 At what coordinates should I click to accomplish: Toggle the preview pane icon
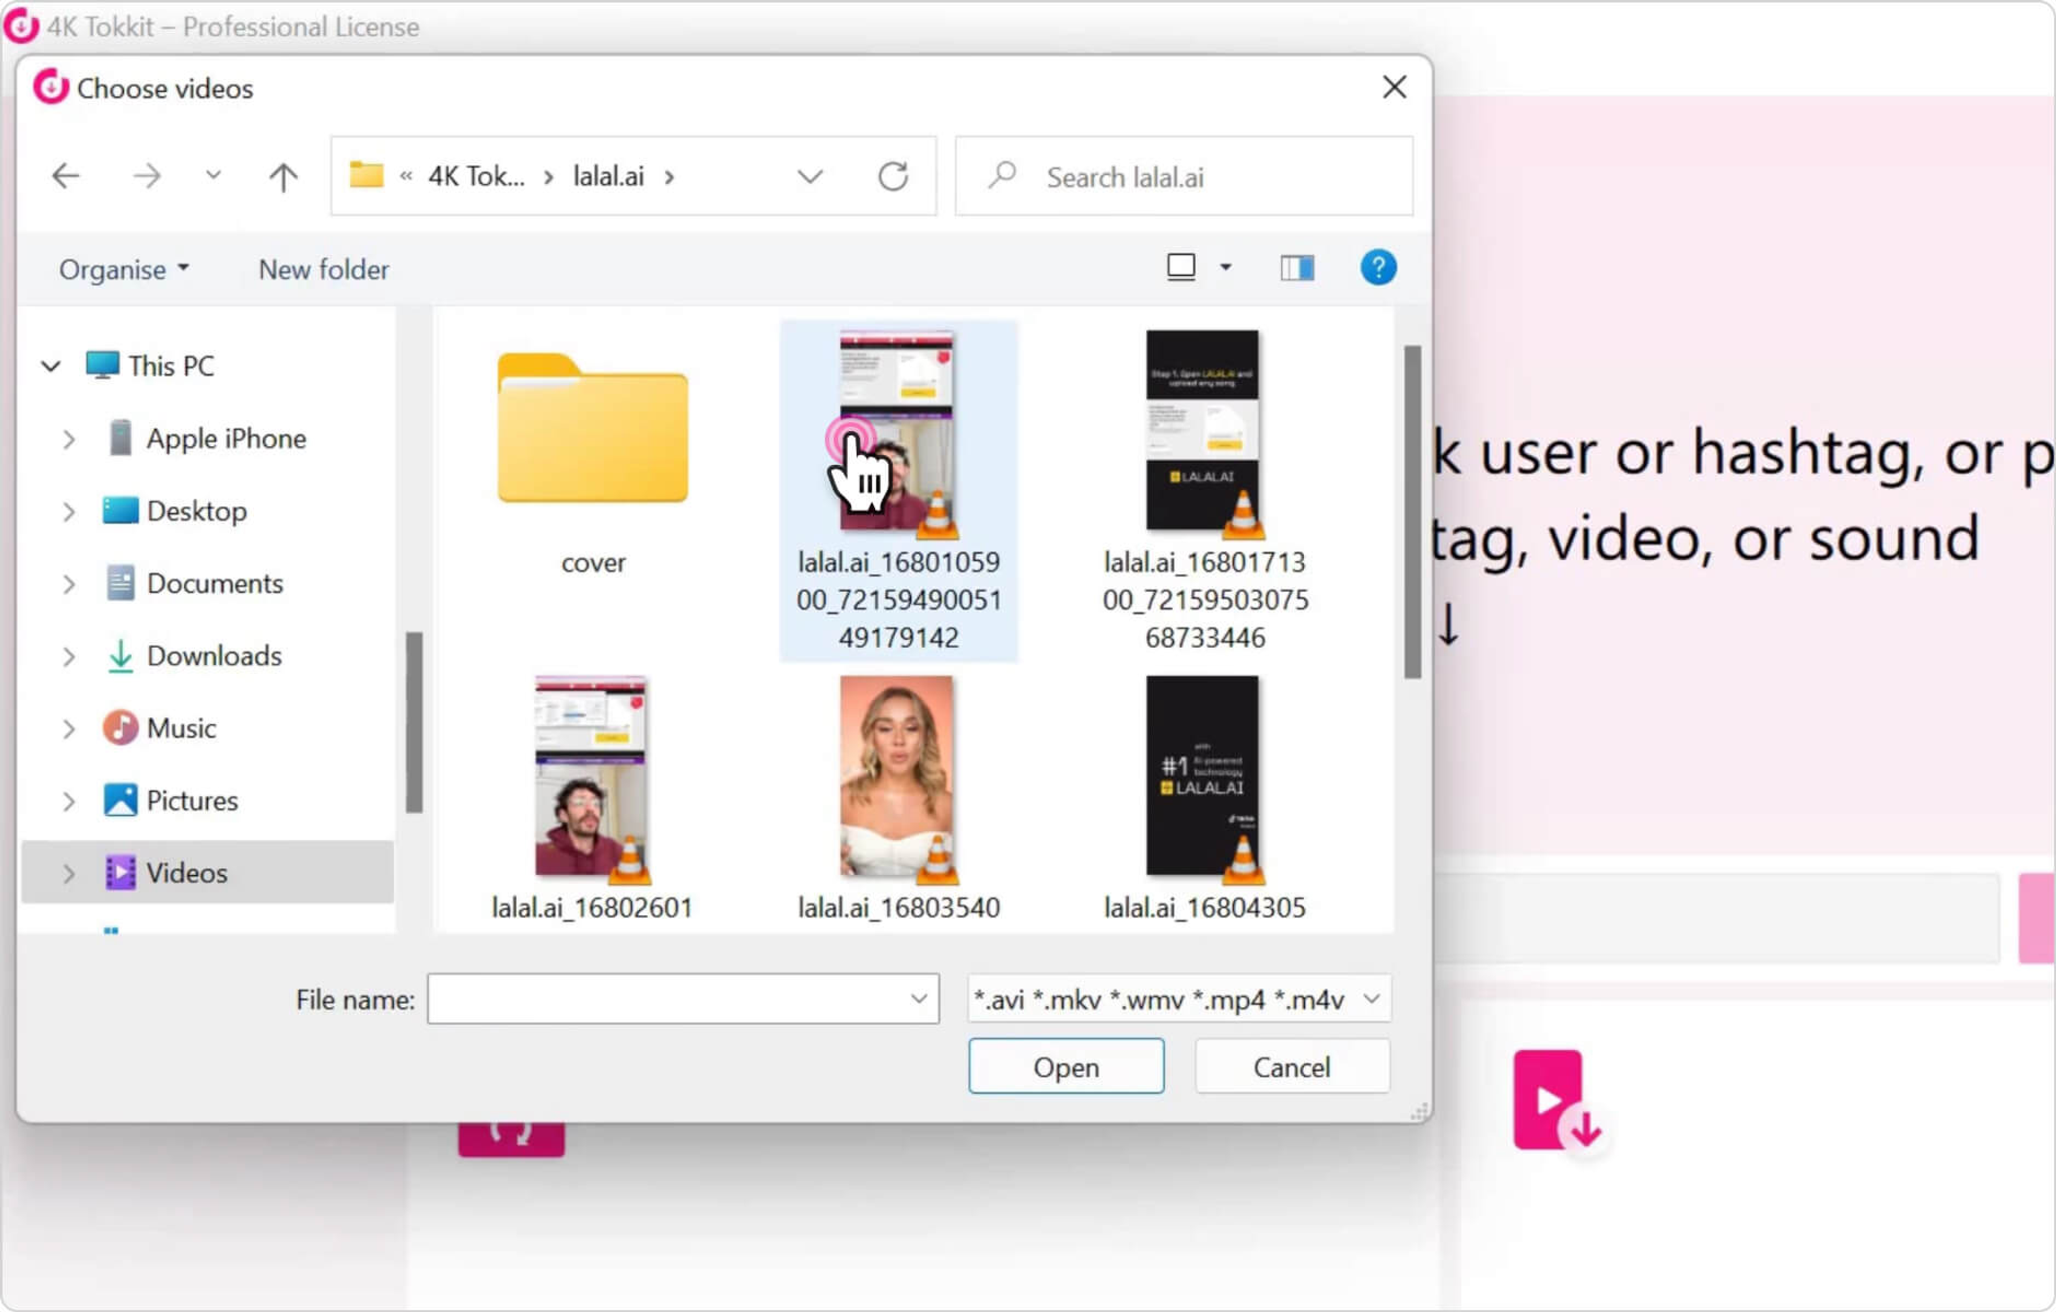[x=1296, y=268]
